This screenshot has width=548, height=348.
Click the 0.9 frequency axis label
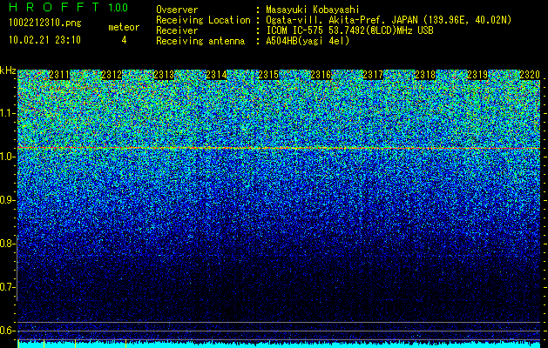pyautogui.click(x=7, y=200)
